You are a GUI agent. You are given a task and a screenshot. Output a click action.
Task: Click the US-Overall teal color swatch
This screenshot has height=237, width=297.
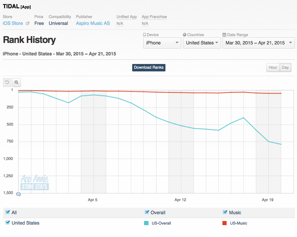146,223
